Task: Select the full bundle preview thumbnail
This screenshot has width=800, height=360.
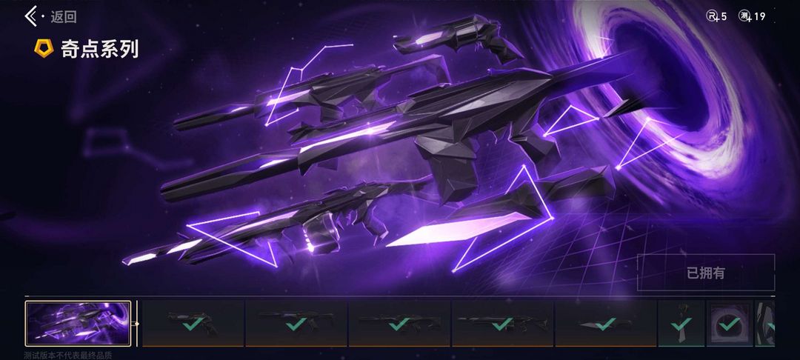Action: pos(78,323)
